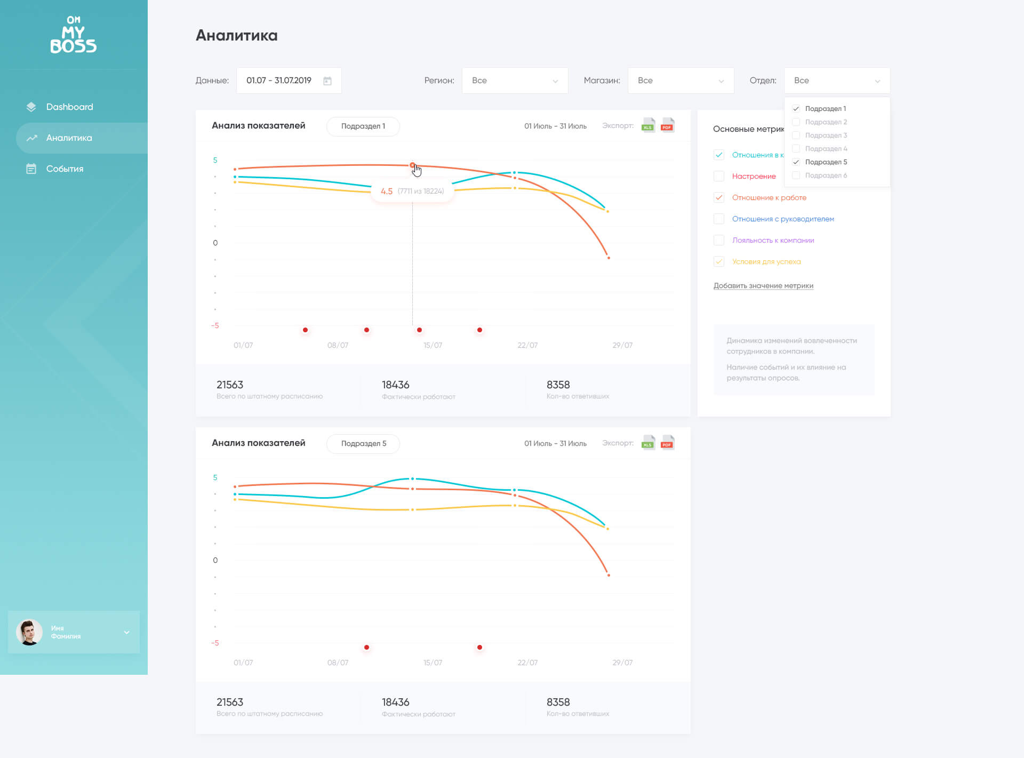Click 8358 value under second chart
Viewport: 1024px width, 758px height.
[x=558, y=702]
